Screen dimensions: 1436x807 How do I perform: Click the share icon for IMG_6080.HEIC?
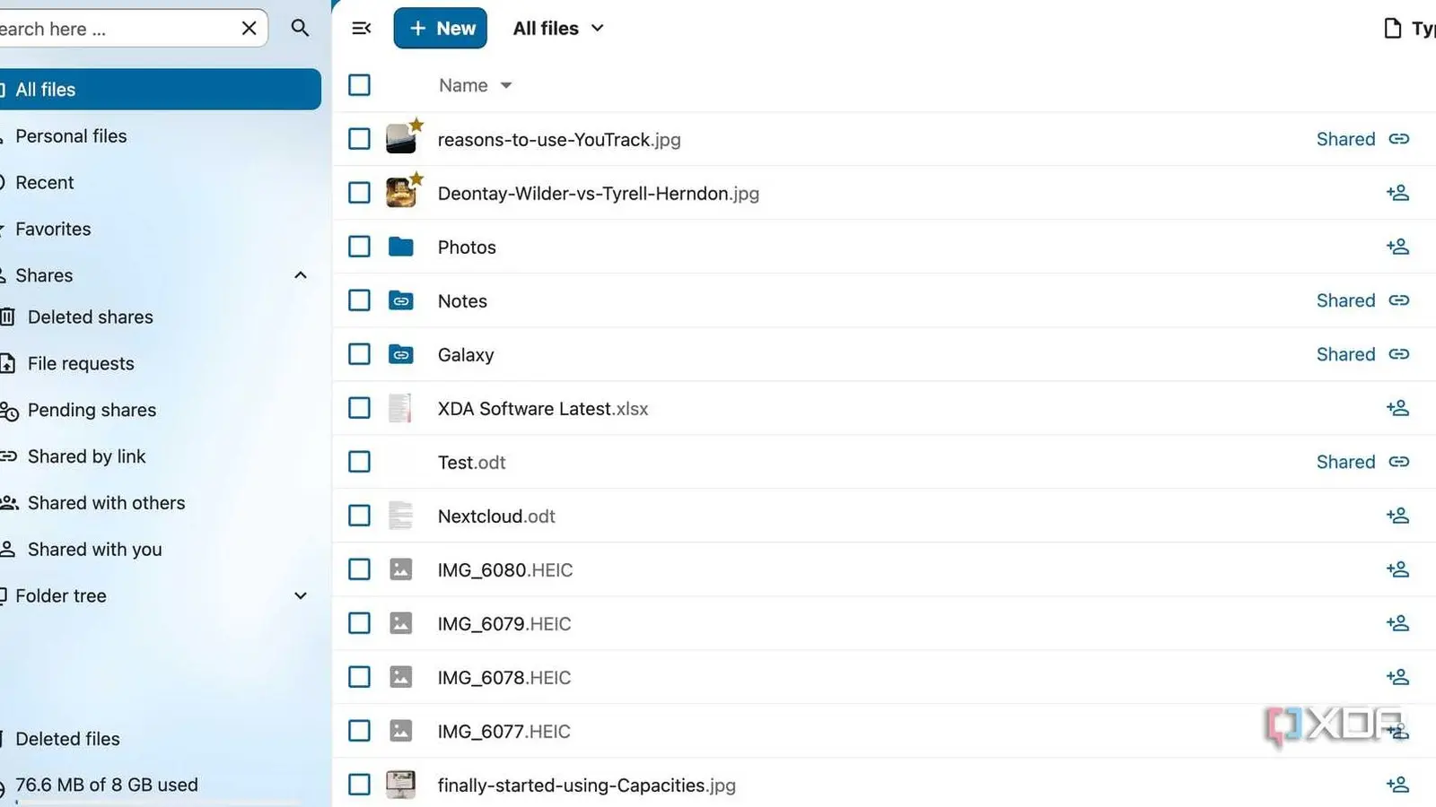[x=1397, y=569]
